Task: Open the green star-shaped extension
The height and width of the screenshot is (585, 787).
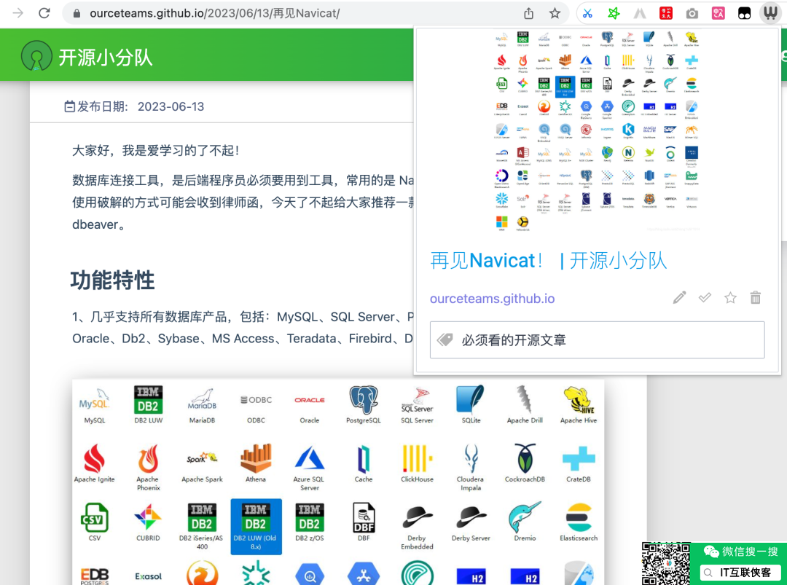Action: 614,14
